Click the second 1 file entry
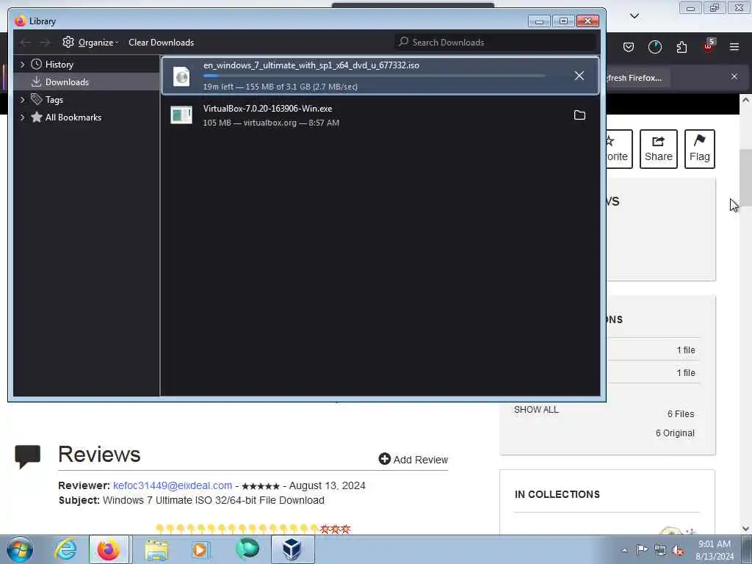The width and height of the screenshot is (752, 564). [686, 372]
